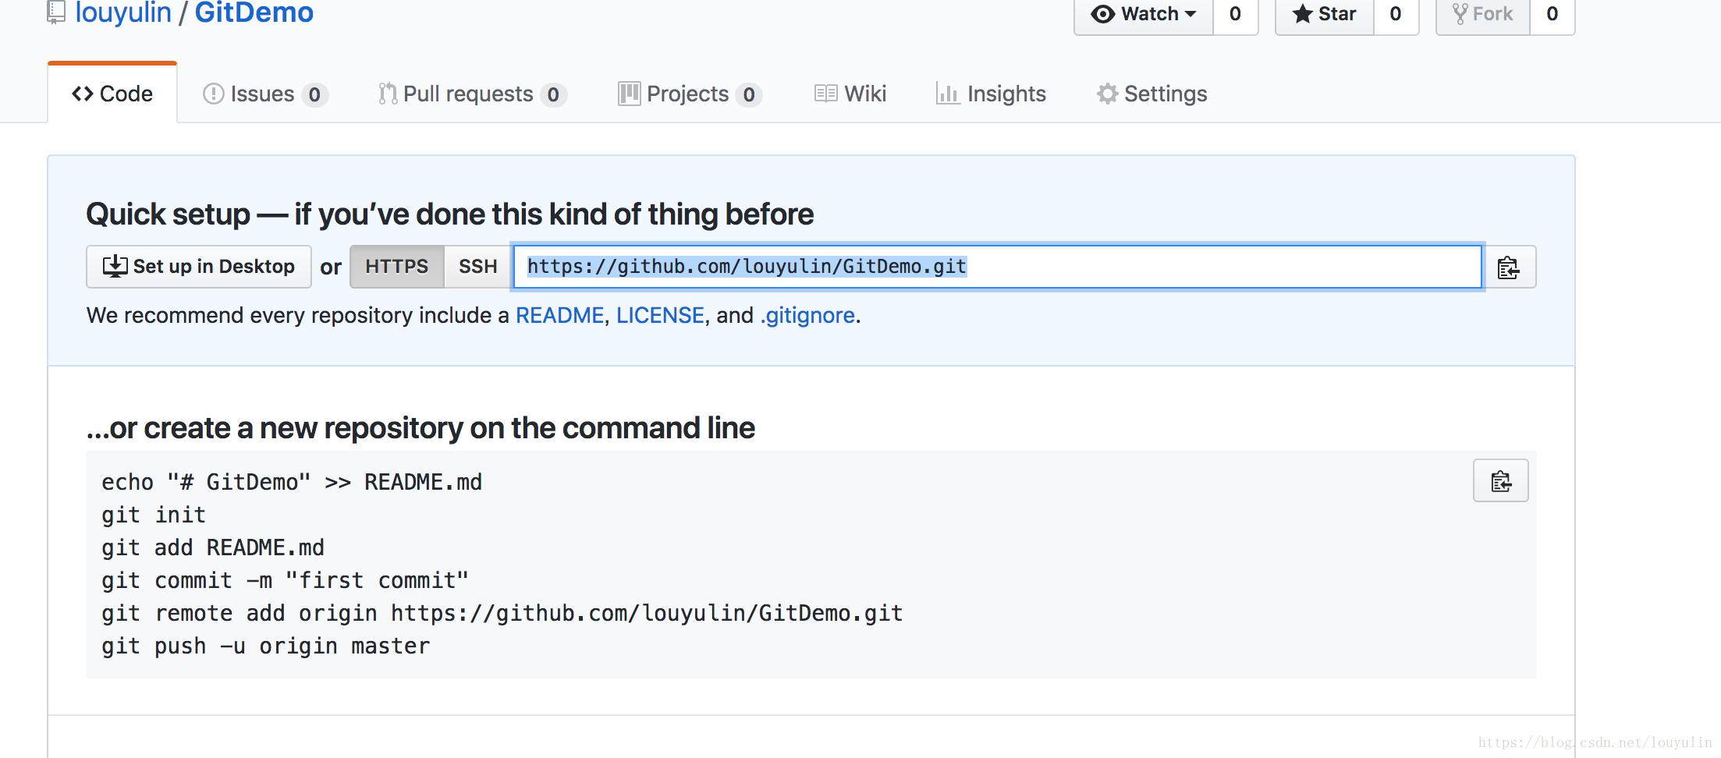The width and height of the screenshot is (1721, 758).
Task: Copy the clone URL to clipboard
Action: click(1509, 267)
